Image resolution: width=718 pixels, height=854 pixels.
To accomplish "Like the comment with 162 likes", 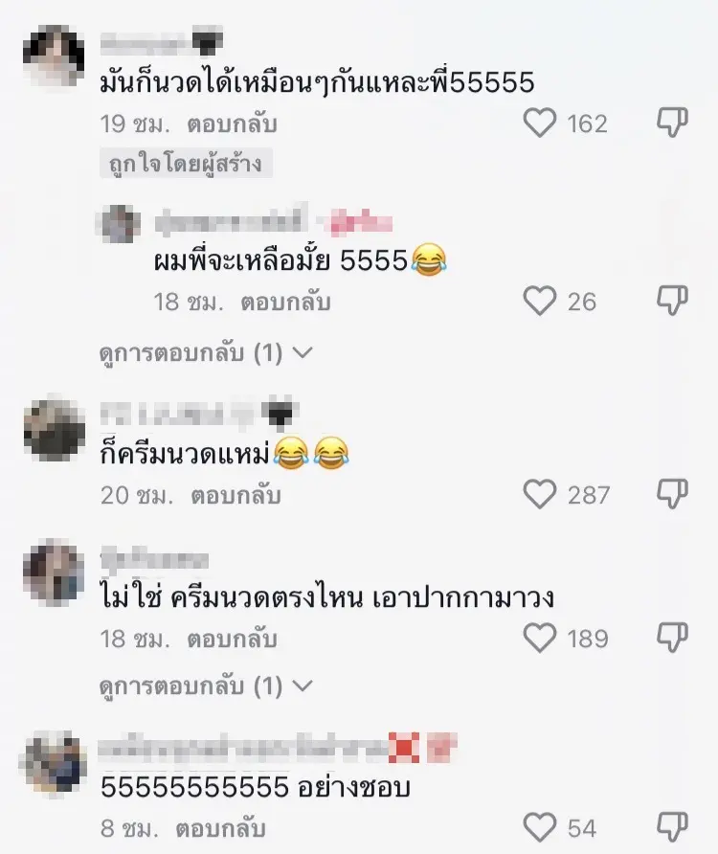I will pos(539,123).
